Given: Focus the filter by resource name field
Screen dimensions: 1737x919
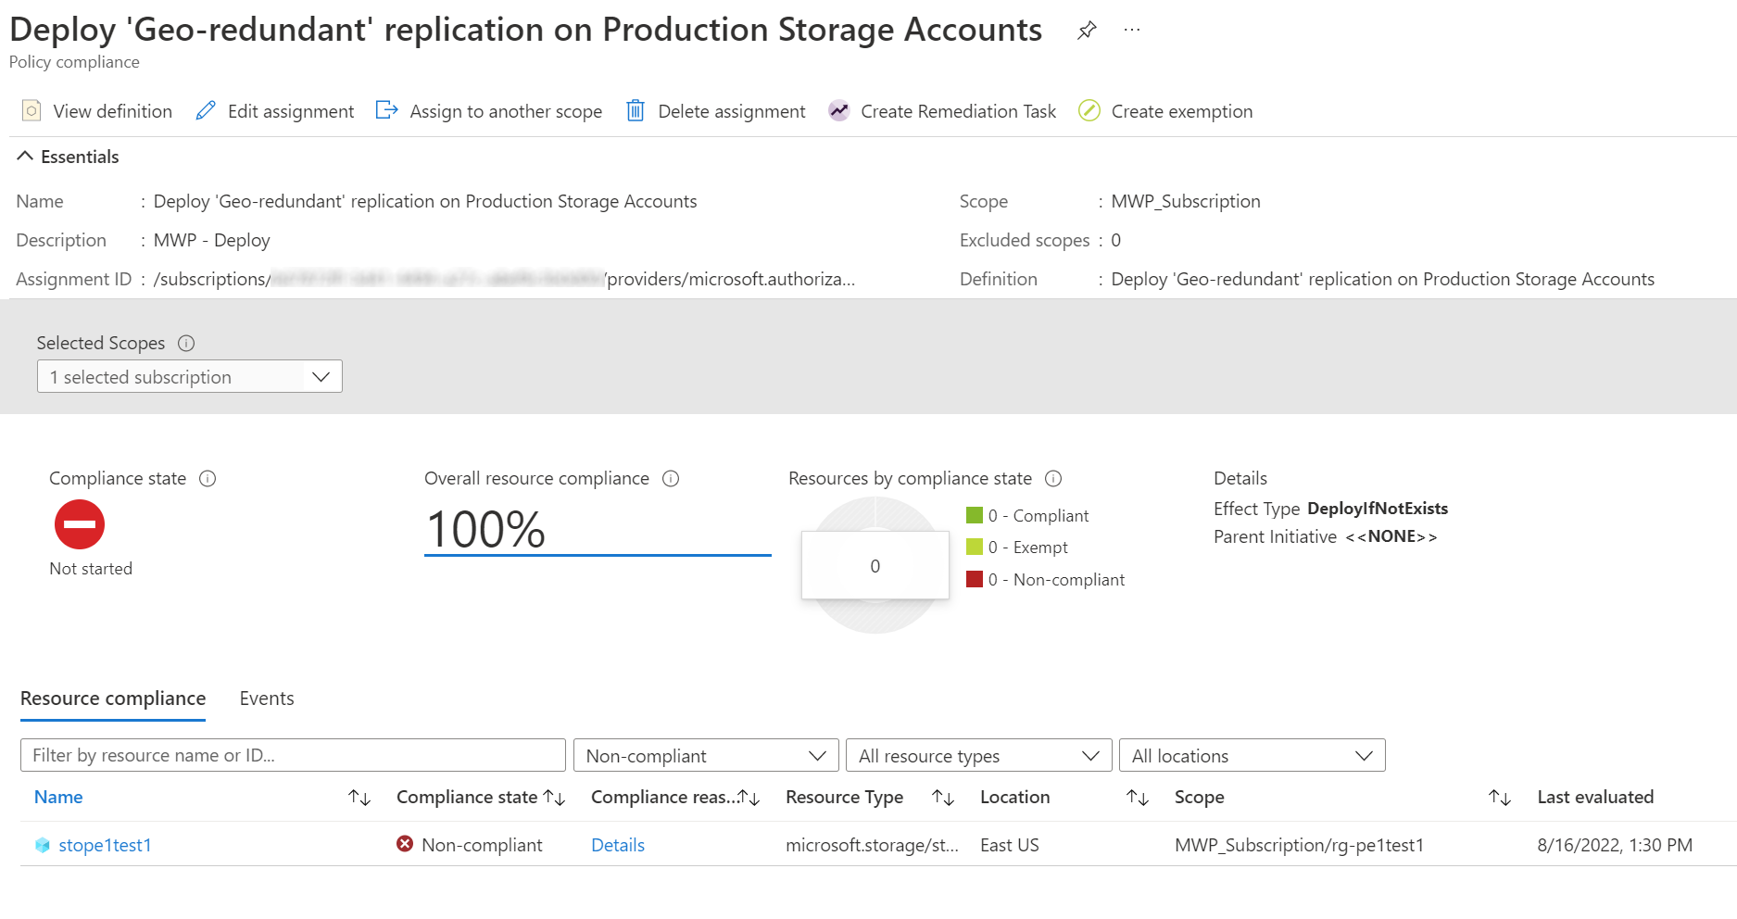Looking at the screenshot, I should (293, 755).
